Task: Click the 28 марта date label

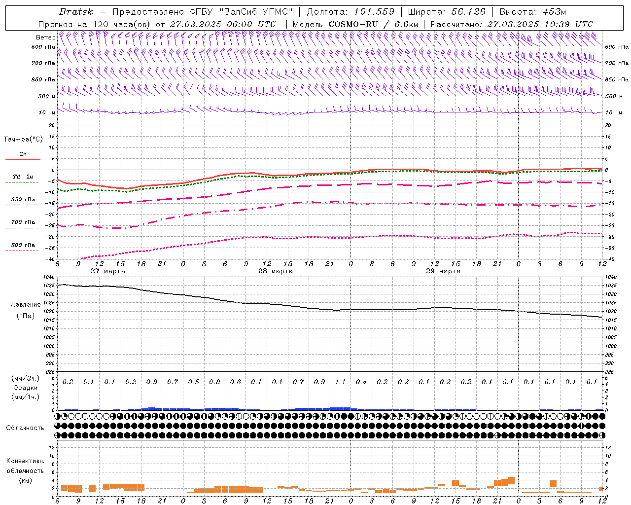Action: [276, 271]
